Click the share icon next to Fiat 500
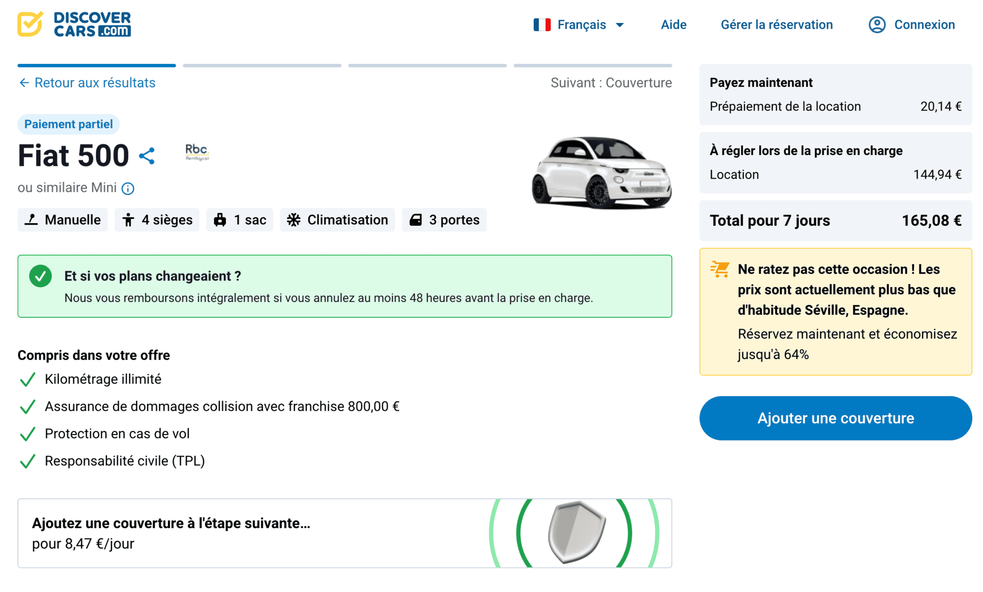This screenshot has width=983, height=592. point(148,156)
